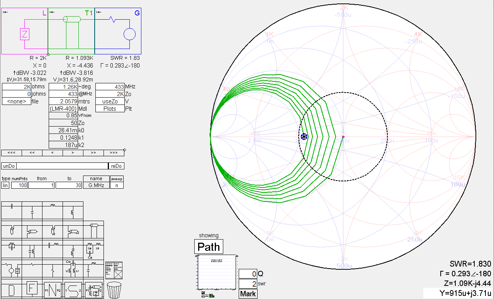Add the F block component

click(x=32, y=288)
